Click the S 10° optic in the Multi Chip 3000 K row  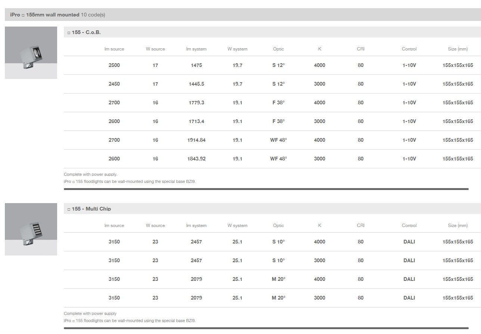[279, 260]
